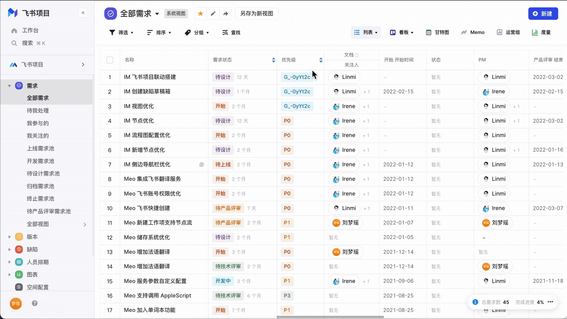This screenshot has width=567, height=319.
Task: Click the 空间配置 settings icon
Action: coord(19,287)
